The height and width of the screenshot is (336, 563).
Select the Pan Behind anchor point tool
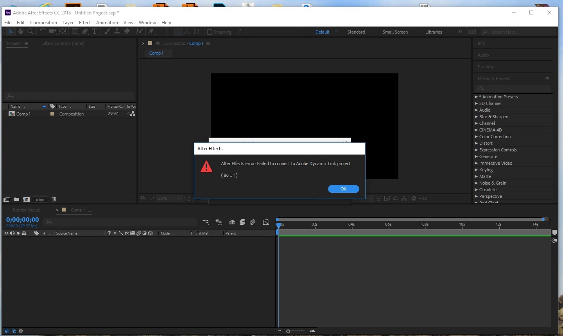pos(63,32)
